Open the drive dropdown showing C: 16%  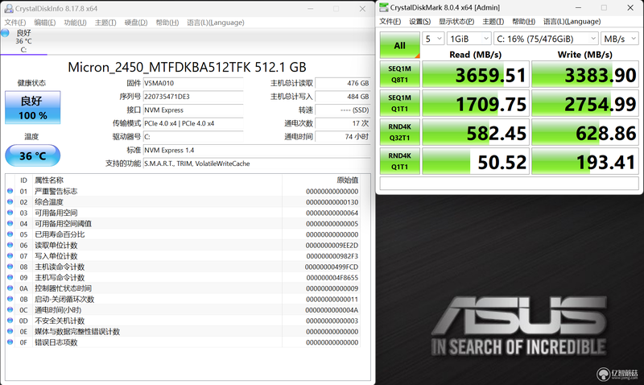click(546, 39)
